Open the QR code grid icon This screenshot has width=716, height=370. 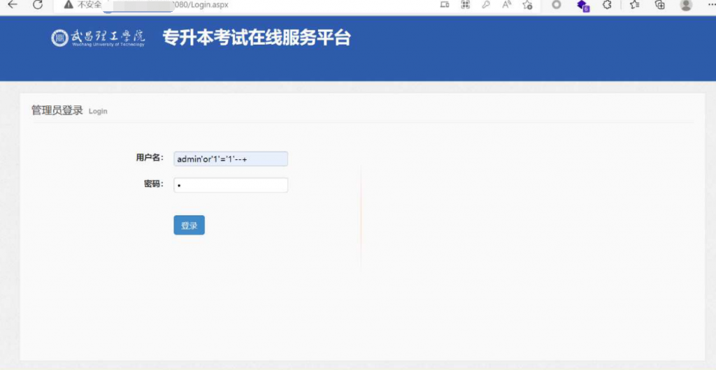pyautogui.click(x=465, y=5)
